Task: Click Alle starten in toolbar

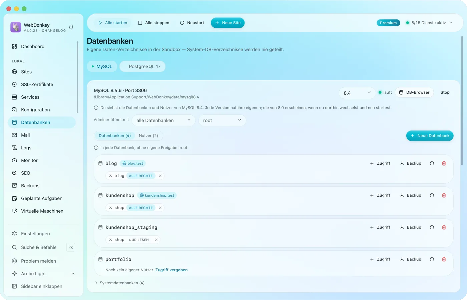Action: pos(113,23)
